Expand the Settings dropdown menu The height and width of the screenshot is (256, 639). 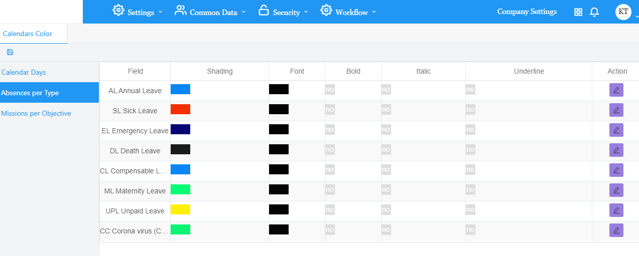pyautogui.click(x=138, y=12)
